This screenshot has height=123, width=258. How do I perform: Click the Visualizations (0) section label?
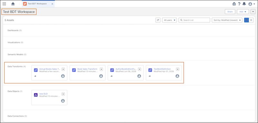[15, 42]
